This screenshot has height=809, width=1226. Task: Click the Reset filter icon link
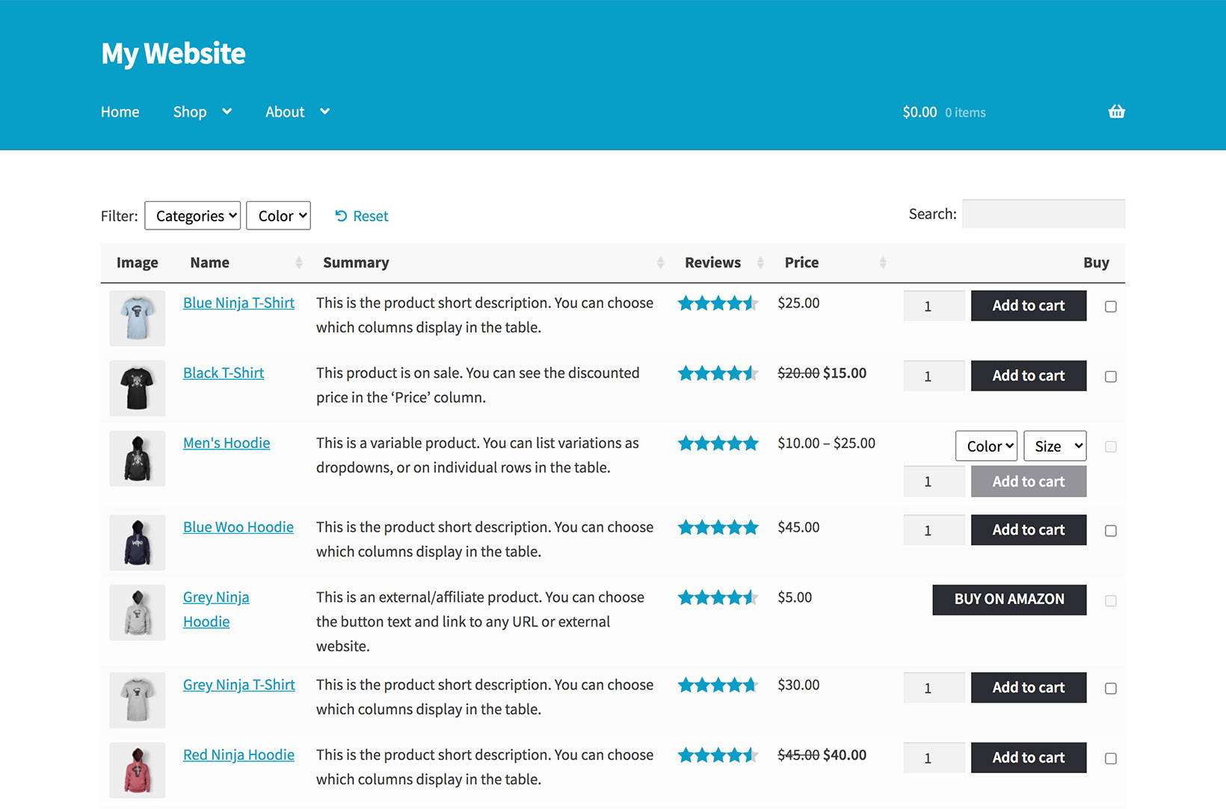(x=342, y=216)
